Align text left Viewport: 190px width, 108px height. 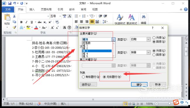[x=76, y=22]
